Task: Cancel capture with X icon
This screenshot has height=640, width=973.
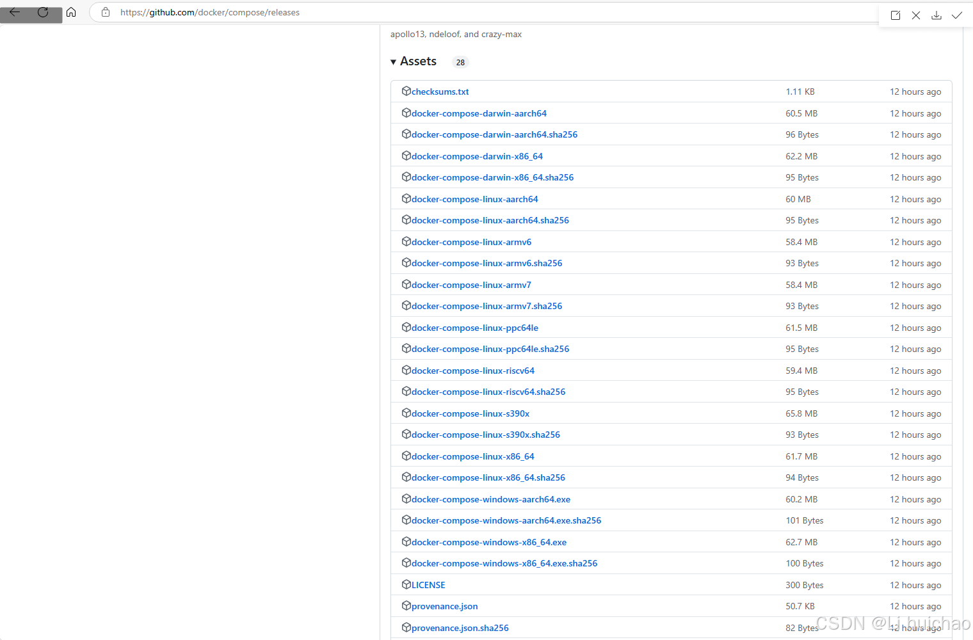Action: point(916,15)
